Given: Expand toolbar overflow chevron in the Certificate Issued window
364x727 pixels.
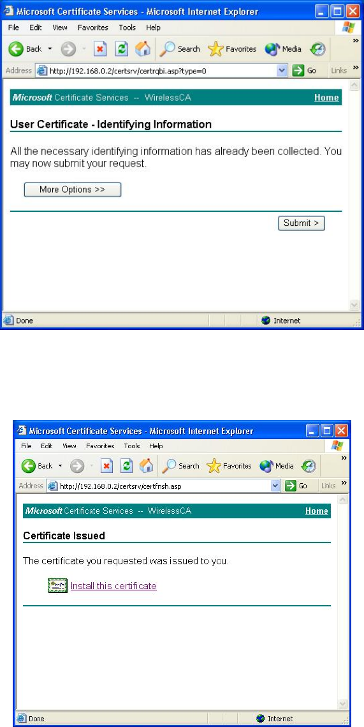Looking at the screenshot, I should pos(344,458).
